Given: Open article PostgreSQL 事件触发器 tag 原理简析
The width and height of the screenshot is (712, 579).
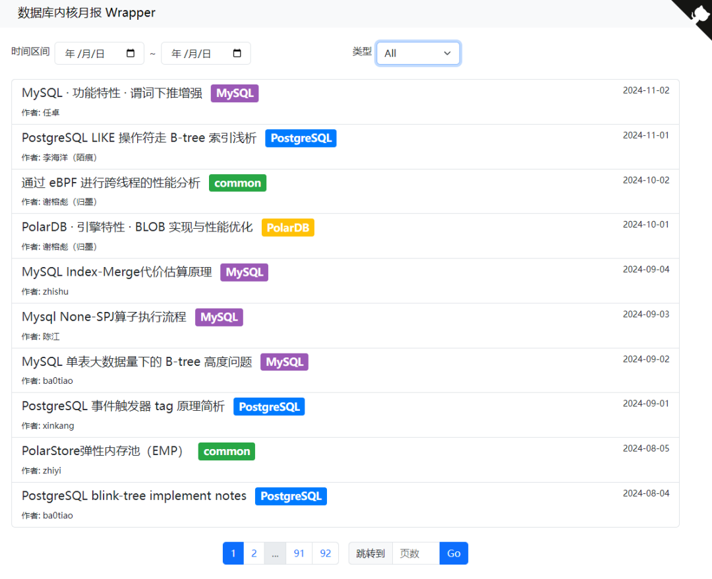Looking at the screenshot, I should click(123, 406).
